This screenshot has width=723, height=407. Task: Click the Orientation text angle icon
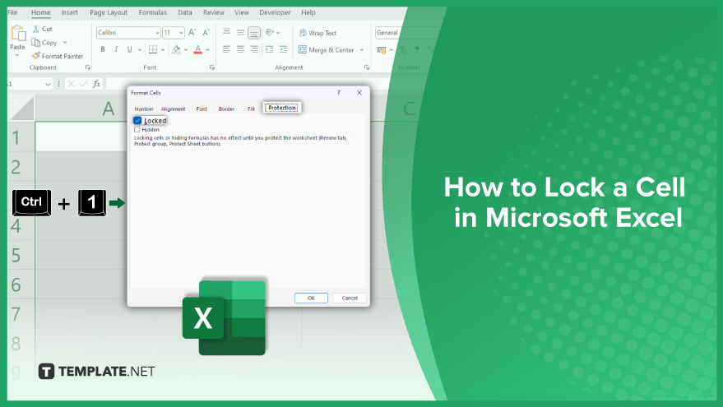pos(270,32)
